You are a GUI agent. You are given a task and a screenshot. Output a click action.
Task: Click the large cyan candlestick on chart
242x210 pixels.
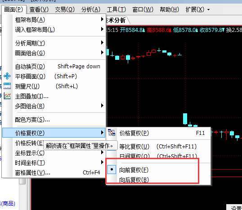[185, 119]
